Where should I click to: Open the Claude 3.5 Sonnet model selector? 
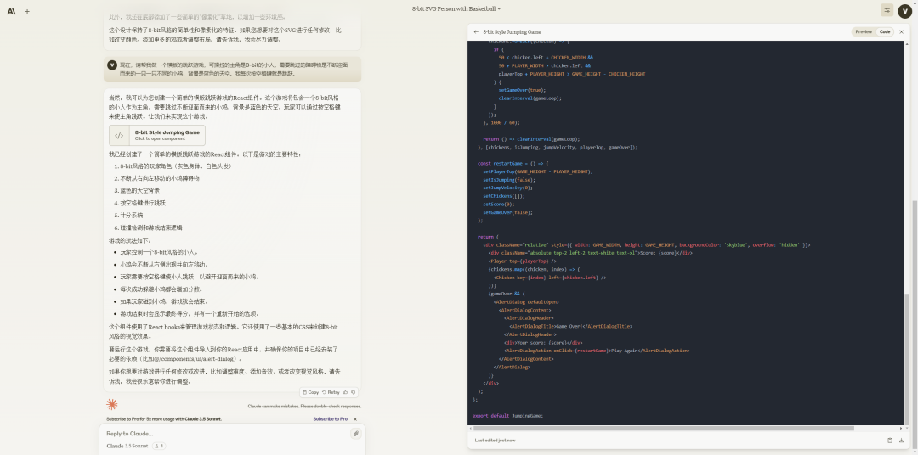point(127,447)
